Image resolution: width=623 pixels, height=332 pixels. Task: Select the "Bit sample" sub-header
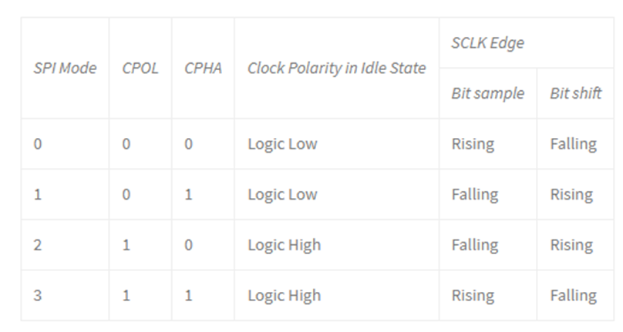point(487,93)
